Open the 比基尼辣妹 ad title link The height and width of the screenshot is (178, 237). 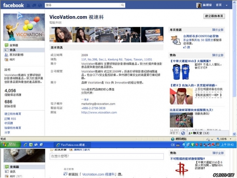191,110
